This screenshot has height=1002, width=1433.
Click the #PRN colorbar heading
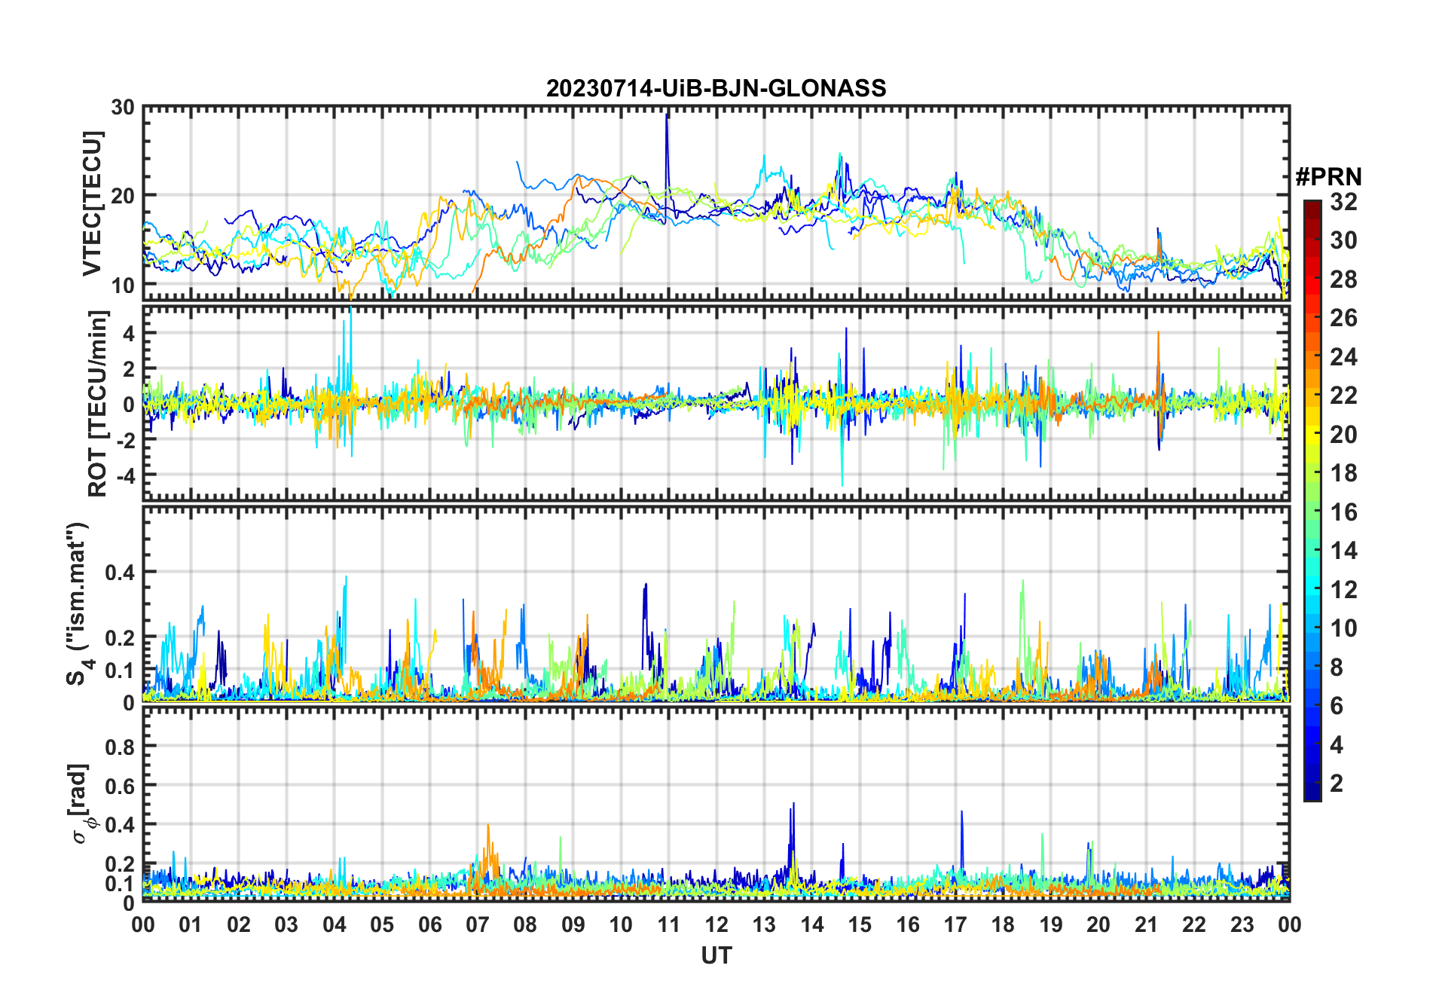1328,177
